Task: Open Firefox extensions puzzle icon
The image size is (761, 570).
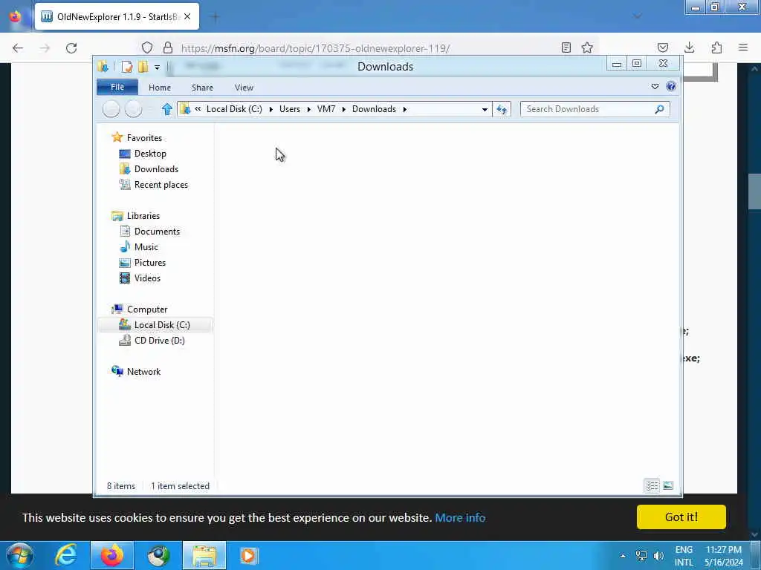Action: coord(716,47)
